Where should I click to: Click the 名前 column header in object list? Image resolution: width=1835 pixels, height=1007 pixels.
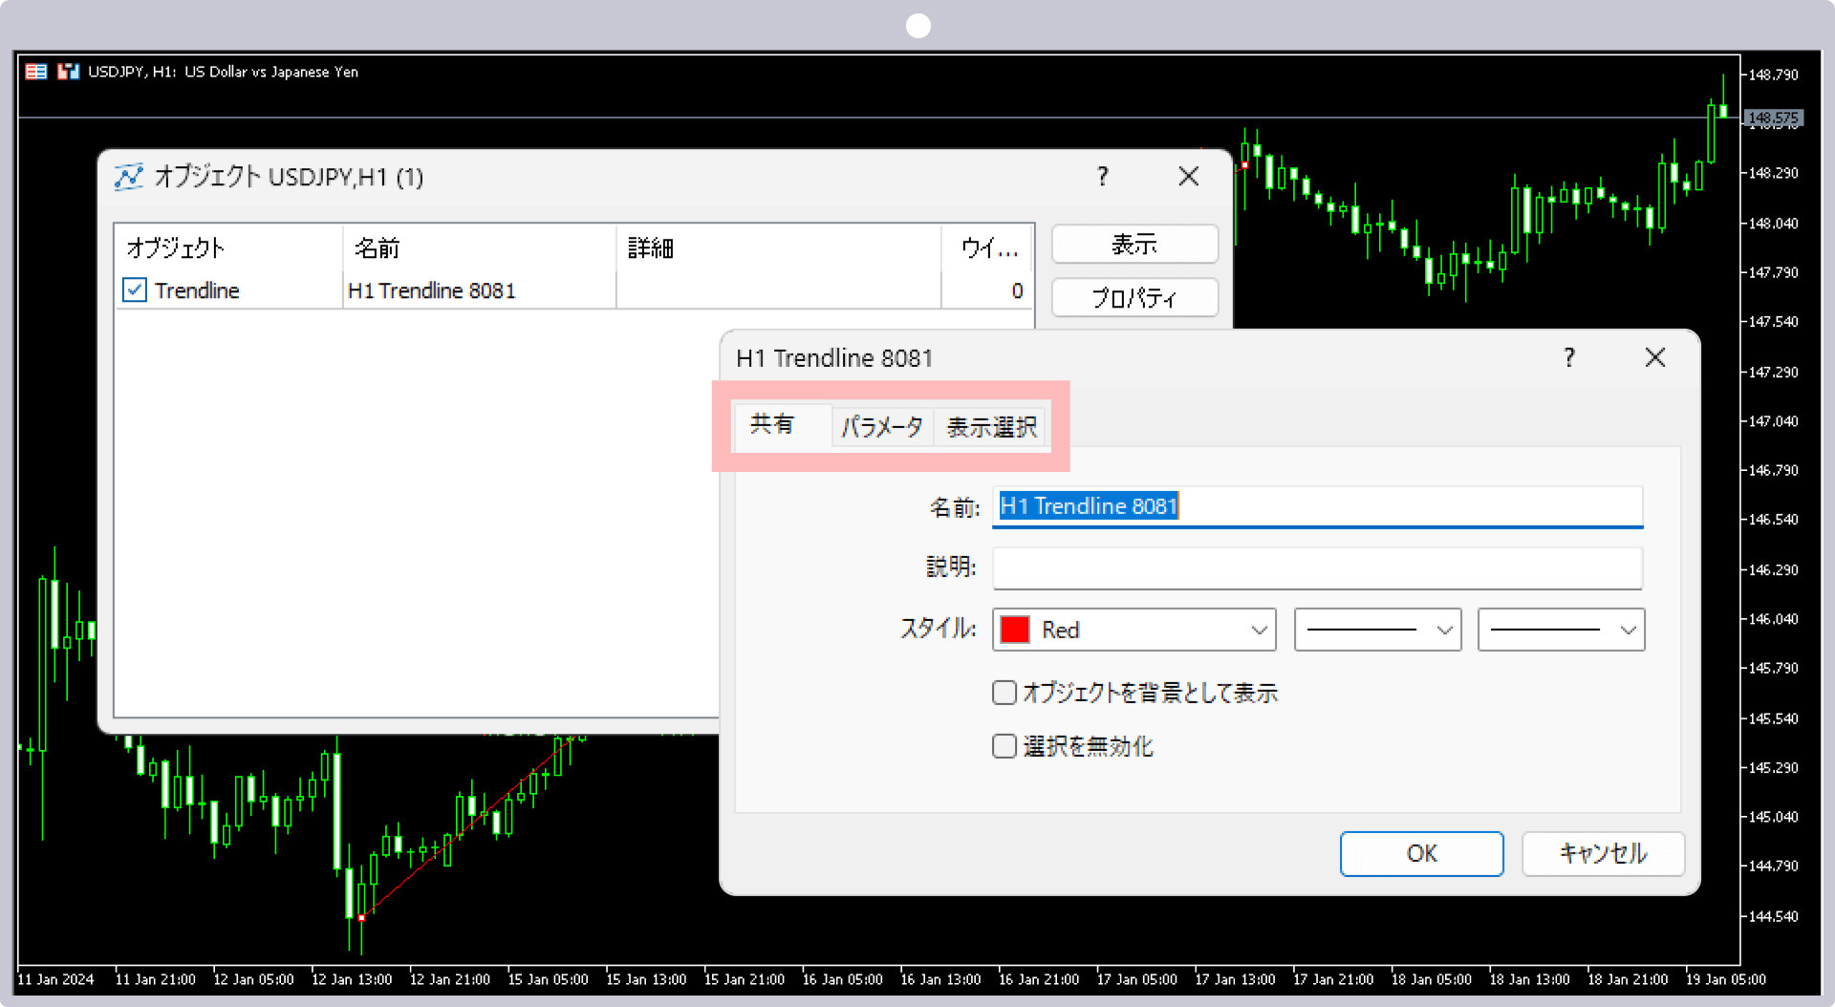click(x=479, y=248)
